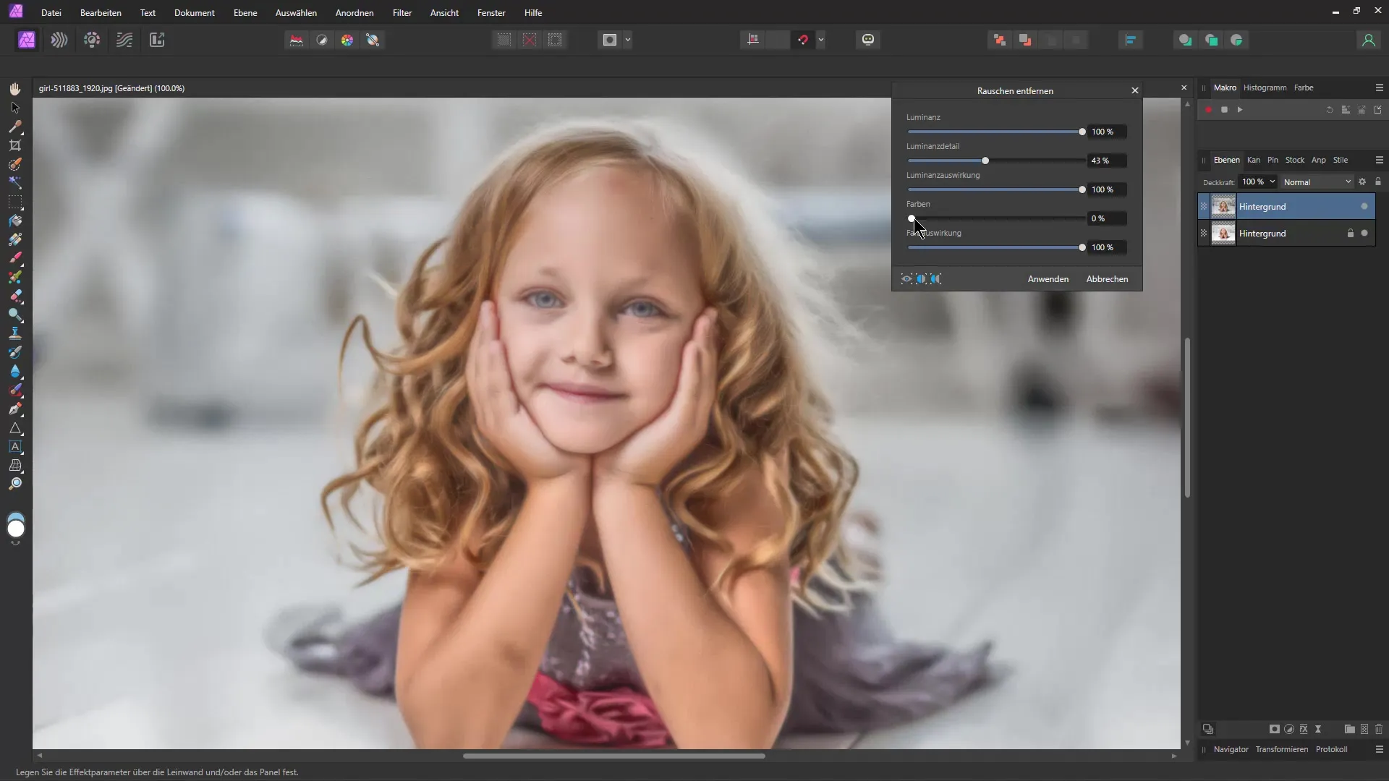Select the Dodge Brush tool
The height and width of the screenshot is (781, 1389).
tap(15, 315)
